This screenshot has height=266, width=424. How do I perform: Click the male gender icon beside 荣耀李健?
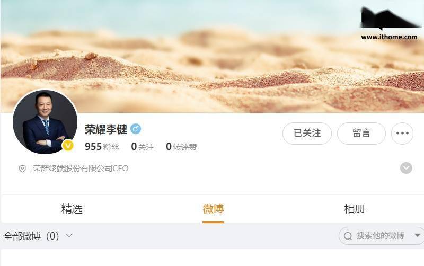click(136, 129)
